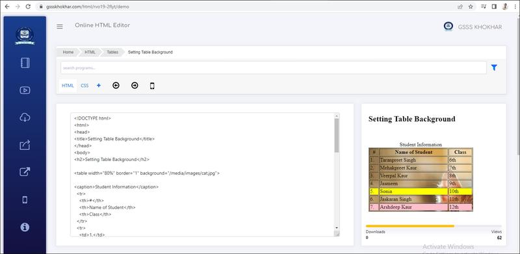Toggle mobile preview icon in editor toolbar

[x=152, y=86]
